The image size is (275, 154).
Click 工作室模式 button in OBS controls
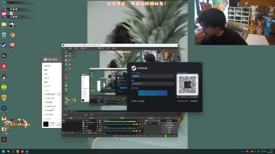(x=169, y=128)
